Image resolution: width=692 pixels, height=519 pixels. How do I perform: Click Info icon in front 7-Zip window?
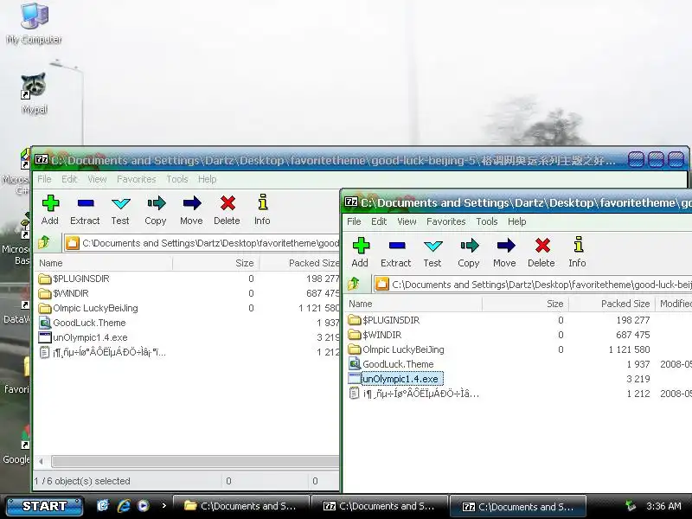[579, 245]
